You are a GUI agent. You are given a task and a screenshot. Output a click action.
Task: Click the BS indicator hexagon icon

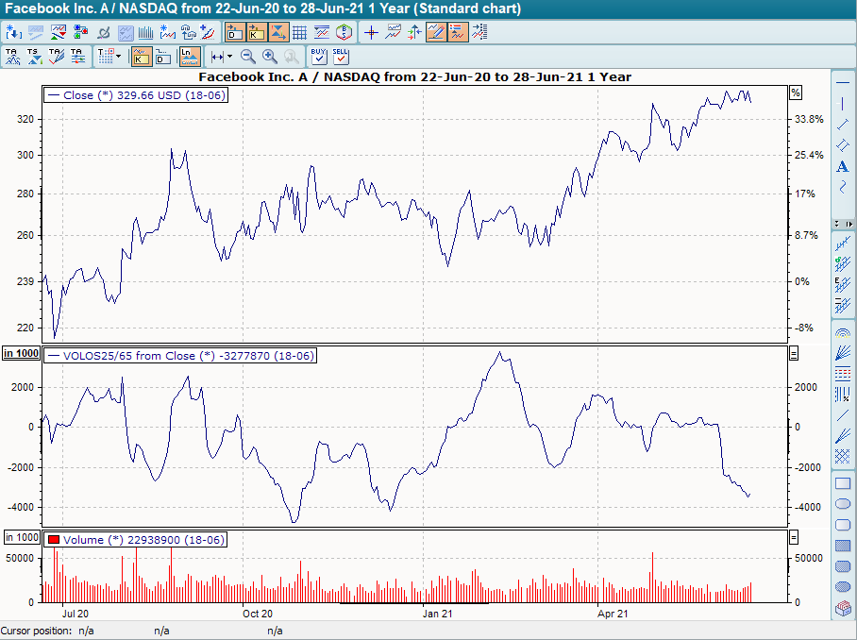point(343,31)
